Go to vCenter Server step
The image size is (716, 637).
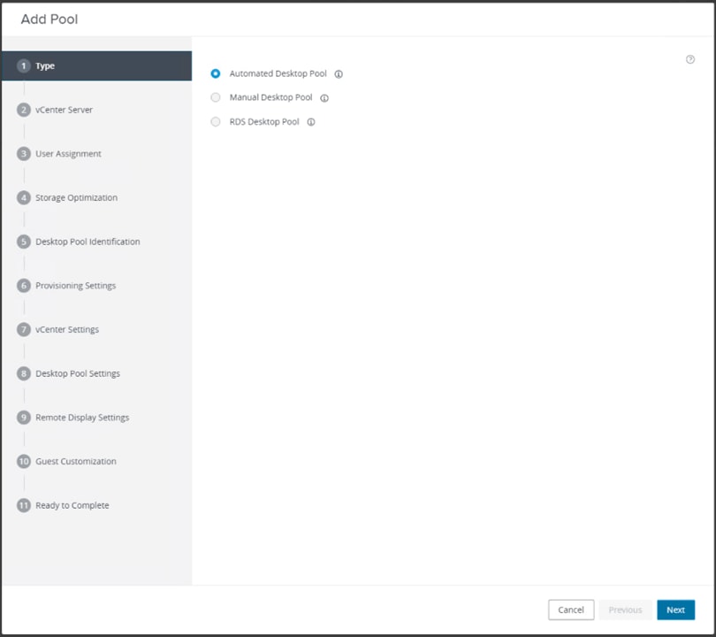tap(64, 110)
